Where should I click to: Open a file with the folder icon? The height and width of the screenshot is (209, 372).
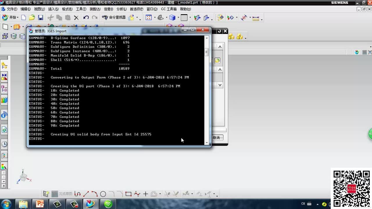tap(32, 18)
